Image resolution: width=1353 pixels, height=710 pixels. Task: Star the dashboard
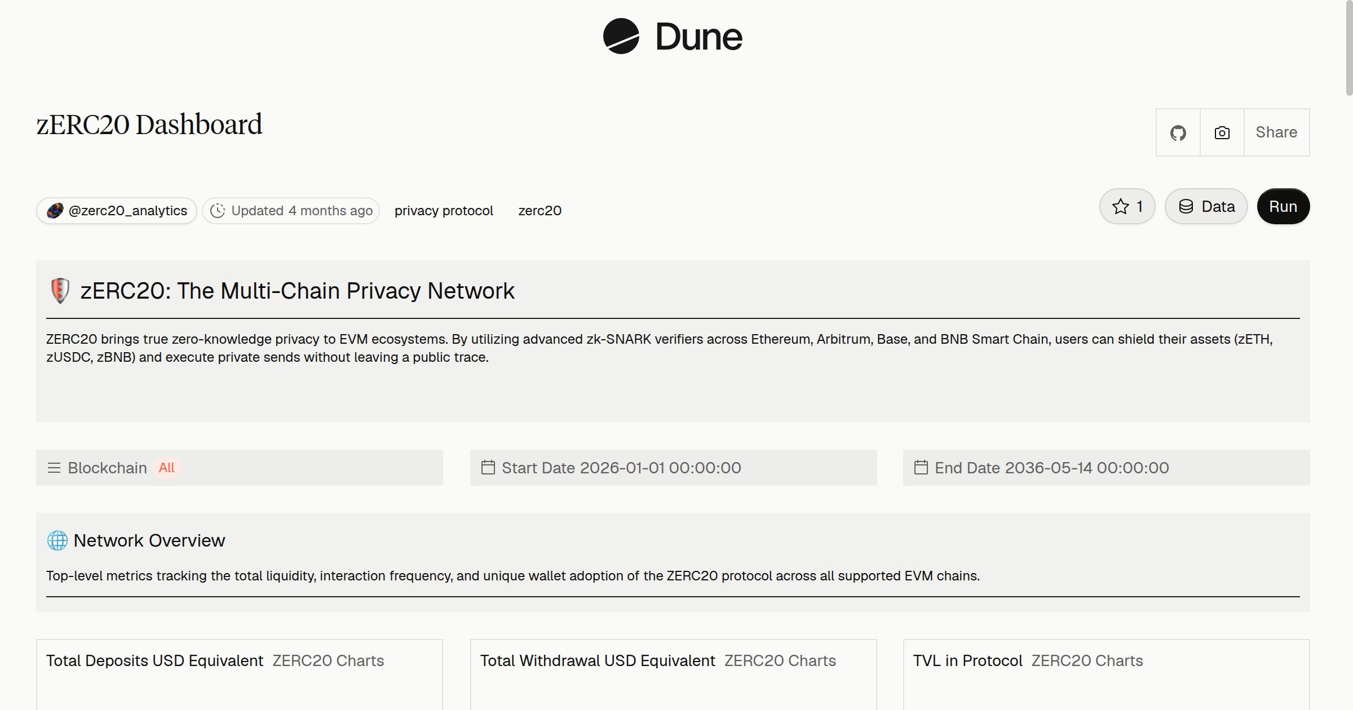(x=1127, y=206)
